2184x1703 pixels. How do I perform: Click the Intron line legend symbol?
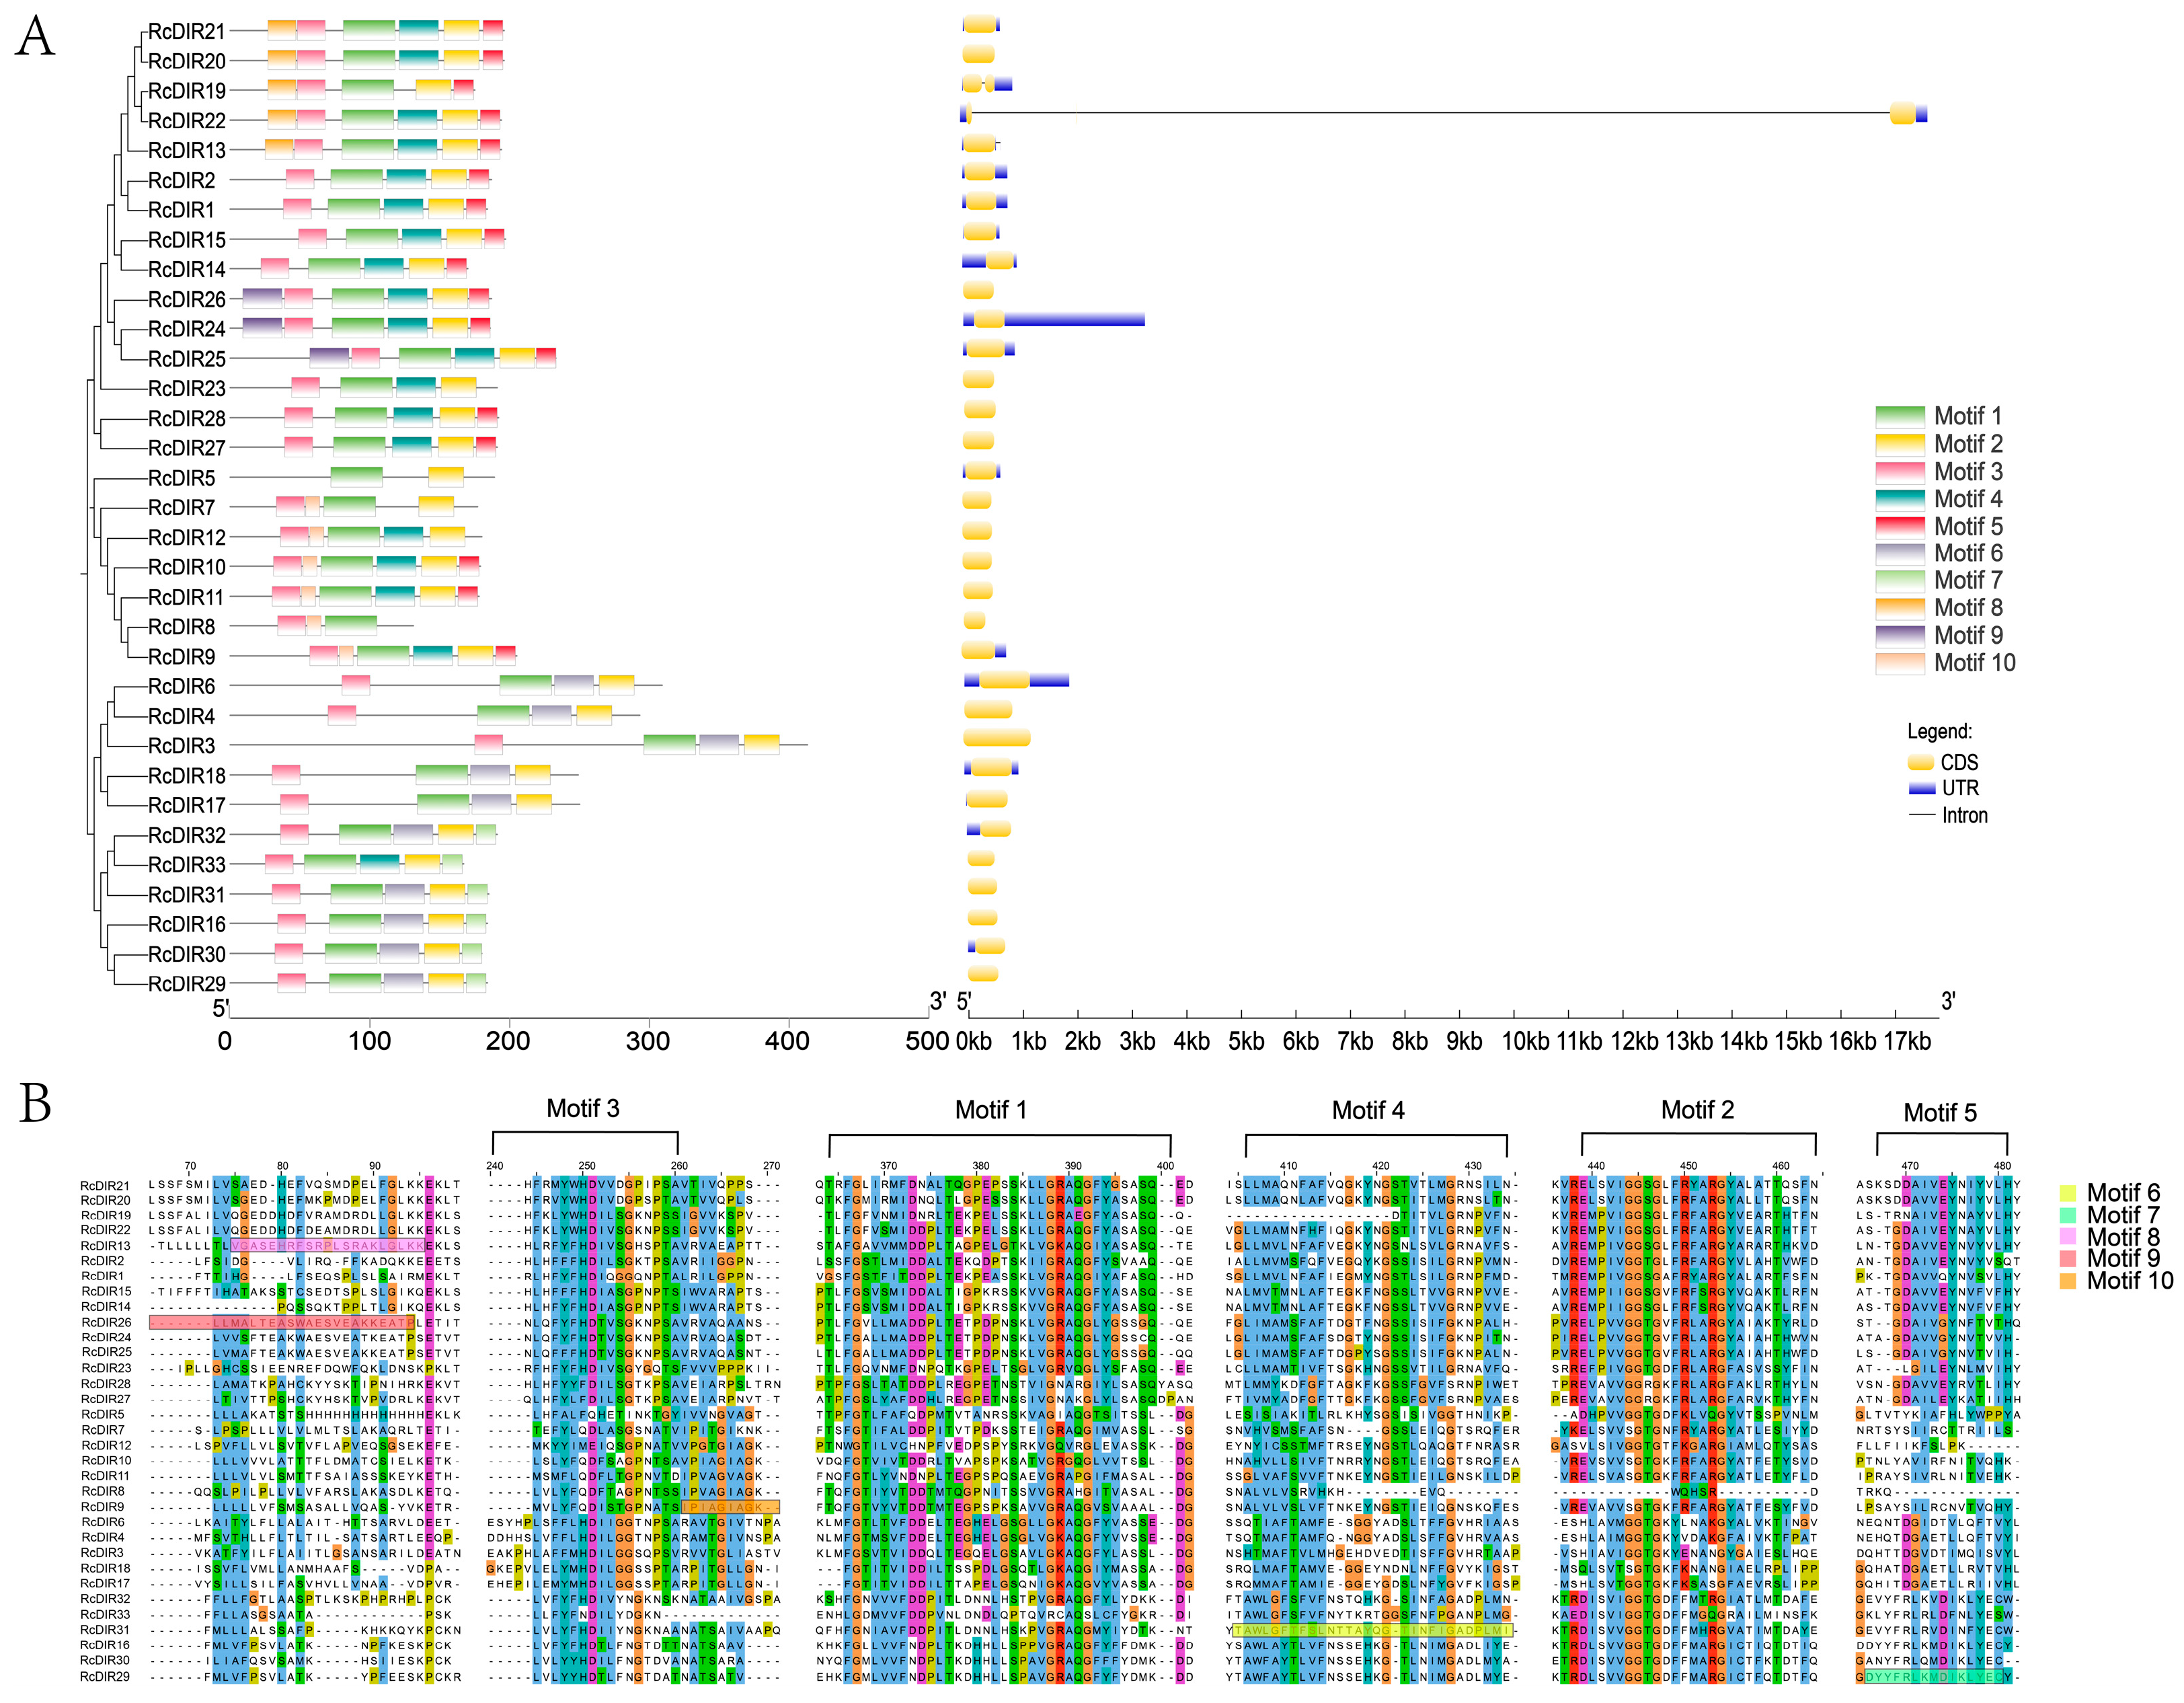pos(1921,815)
